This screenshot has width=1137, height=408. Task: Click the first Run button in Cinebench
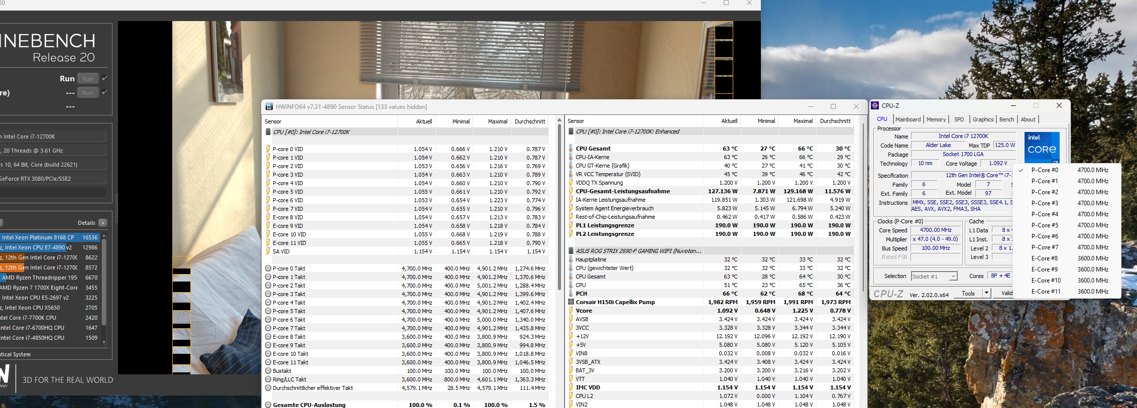pyautogui.click(x=87, y=79)
